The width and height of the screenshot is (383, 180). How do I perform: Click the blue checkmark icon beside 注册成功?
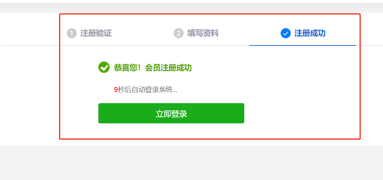point(286,33)
